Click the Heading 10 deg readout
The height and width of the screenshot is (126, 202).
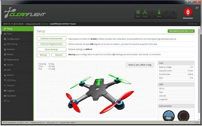pyautogui.click(x=46, y=64)
